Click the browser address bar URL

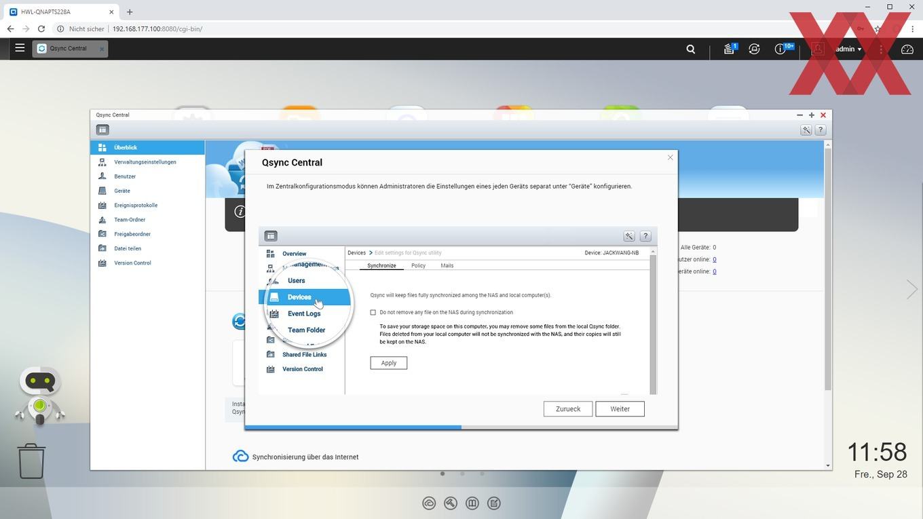(x=157, y=29)
